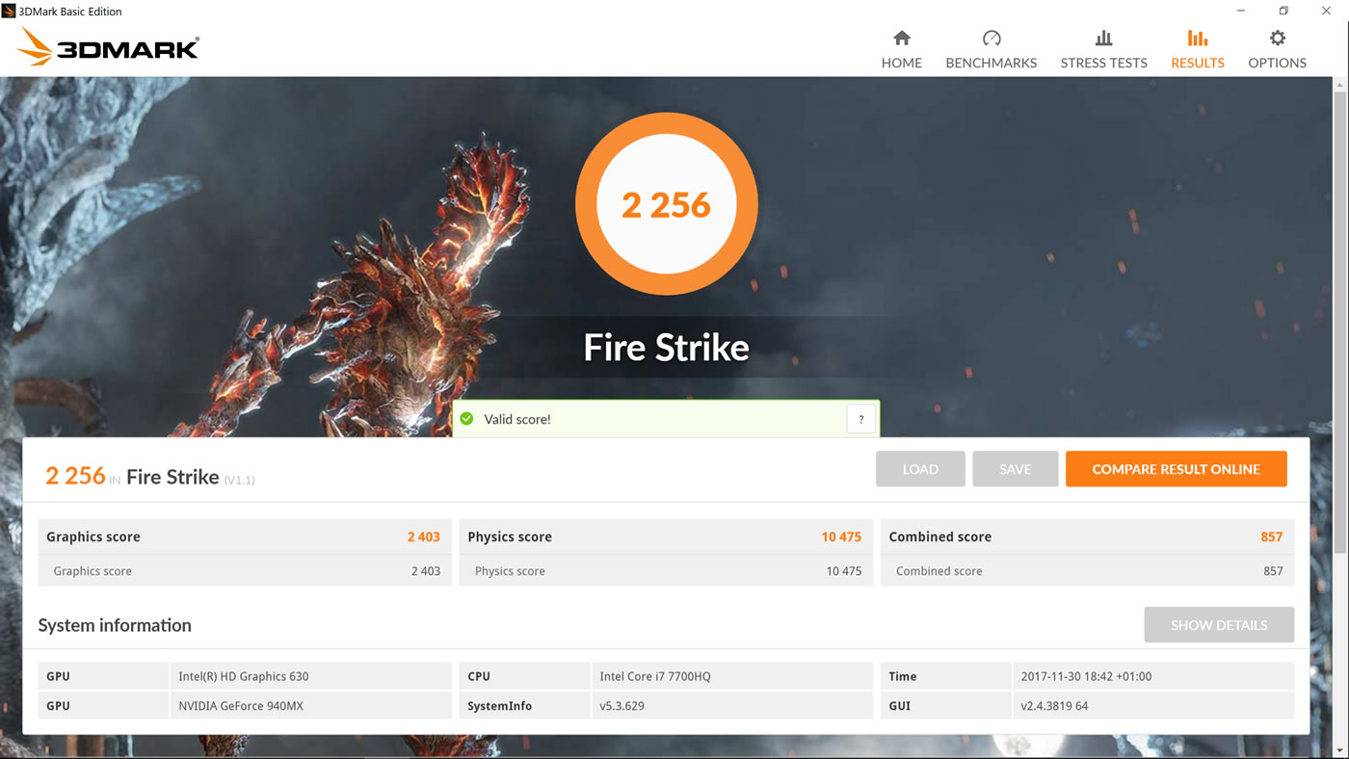1349x759 pixels.
Task: Click the orange 2 403 value
Action: (424, 537)
